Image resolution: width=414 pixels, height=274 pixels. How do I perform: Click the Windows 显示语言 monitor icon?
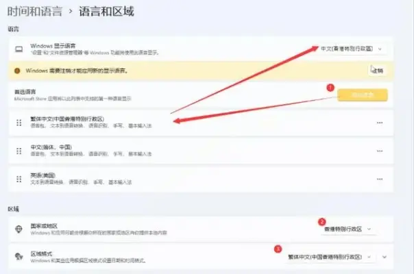19,49
